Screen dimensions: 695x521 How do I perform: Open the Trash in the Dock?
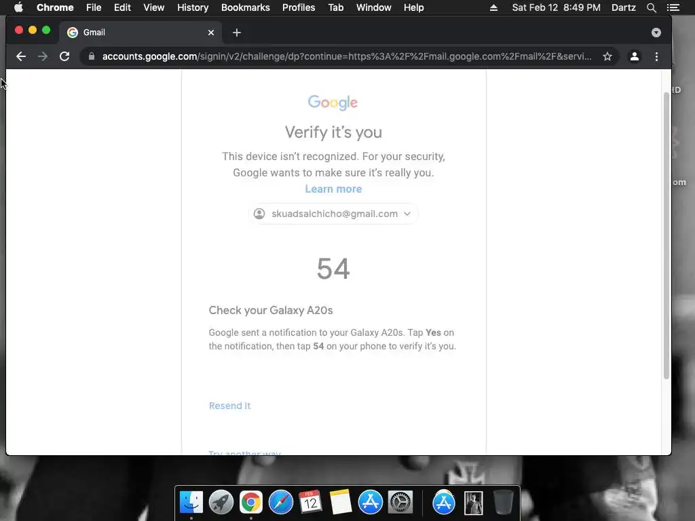pyautogui.click(x=503, y=503)
